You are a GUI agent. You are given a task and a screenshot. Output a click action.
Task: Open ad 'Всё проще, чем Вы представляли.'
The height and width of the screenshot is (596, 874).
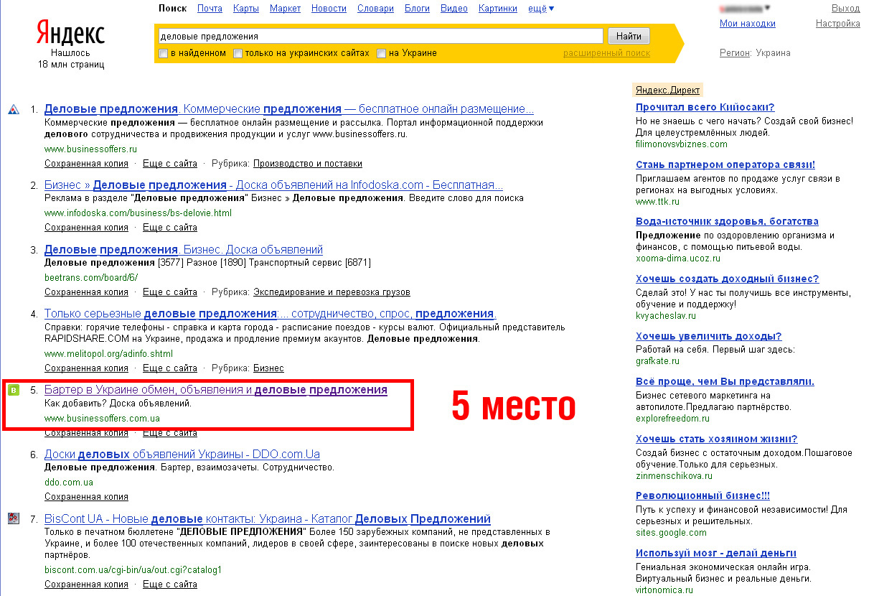pyautogui.click(x=725, y=381)
